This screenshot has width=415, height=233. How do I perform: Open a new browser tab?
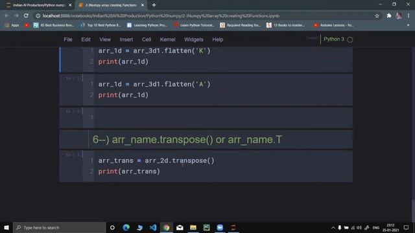click(x=154, y=5)
